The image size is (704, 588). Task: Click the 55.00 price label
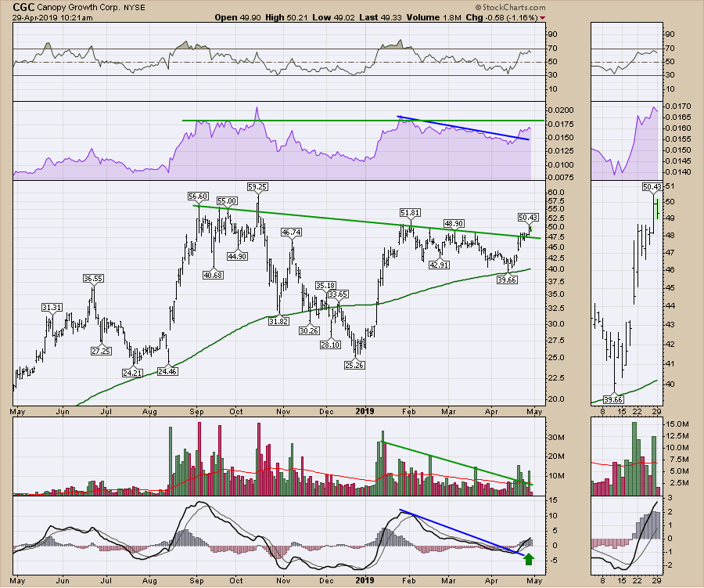227,200
